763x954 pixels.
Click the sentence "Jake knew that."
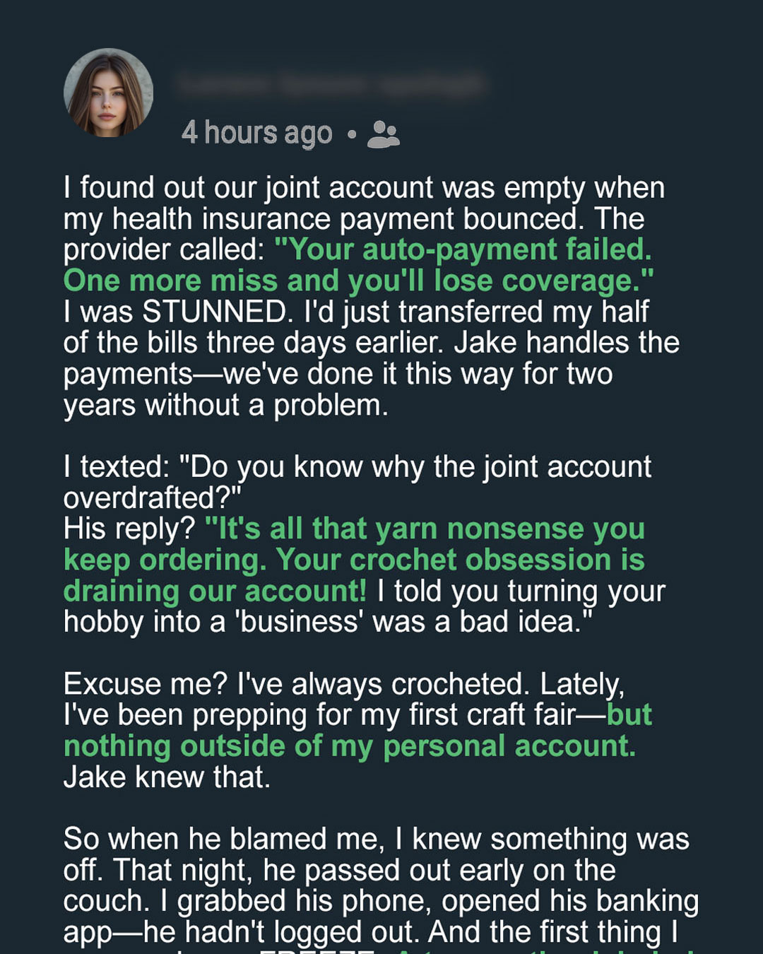click(x=167, y=777)
